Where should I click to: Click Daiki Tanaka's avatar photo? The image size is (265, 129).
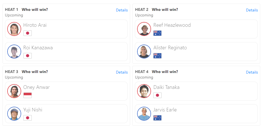click(x=144, y=91)
